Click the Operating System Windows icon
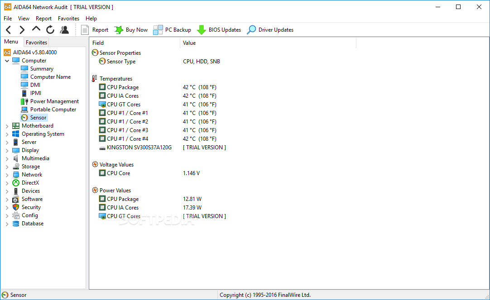 click(16, 133)
